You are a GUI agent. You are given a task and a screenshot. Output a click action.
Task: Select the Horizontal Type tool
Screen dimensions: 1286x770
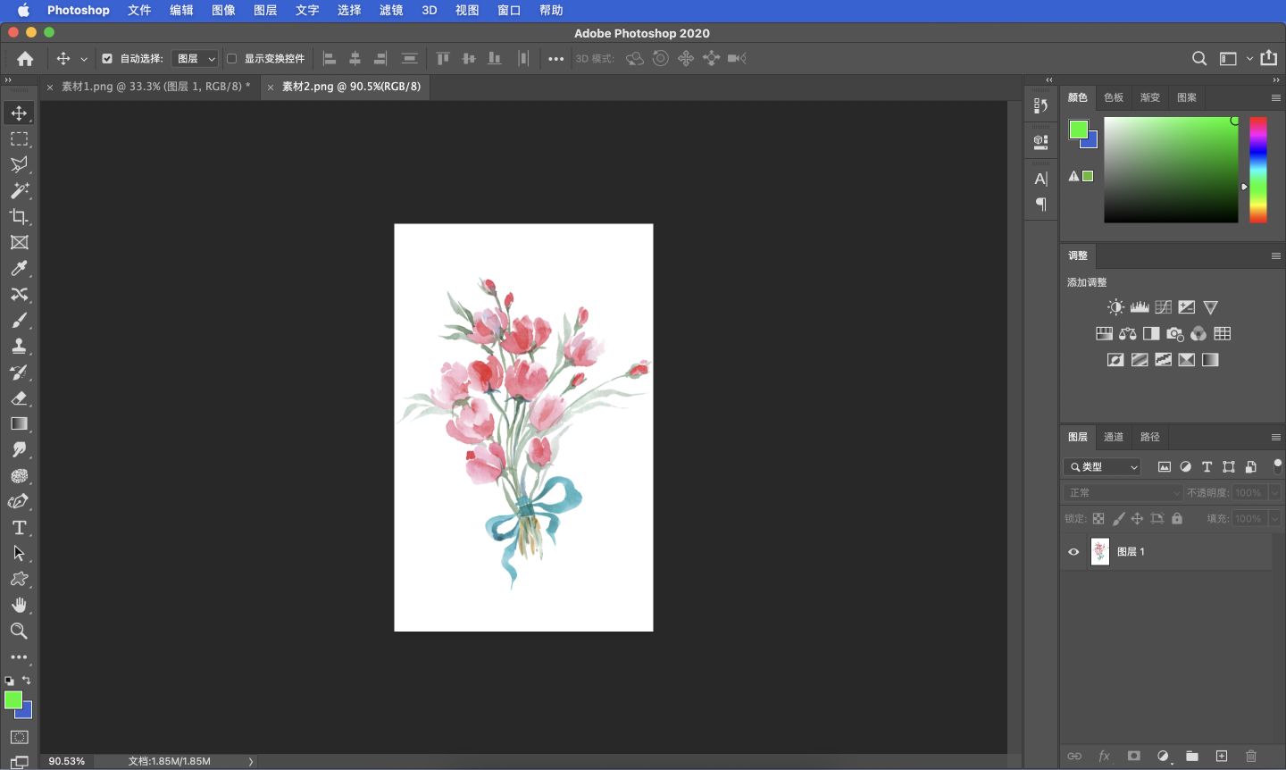click(x=19, y=527)
